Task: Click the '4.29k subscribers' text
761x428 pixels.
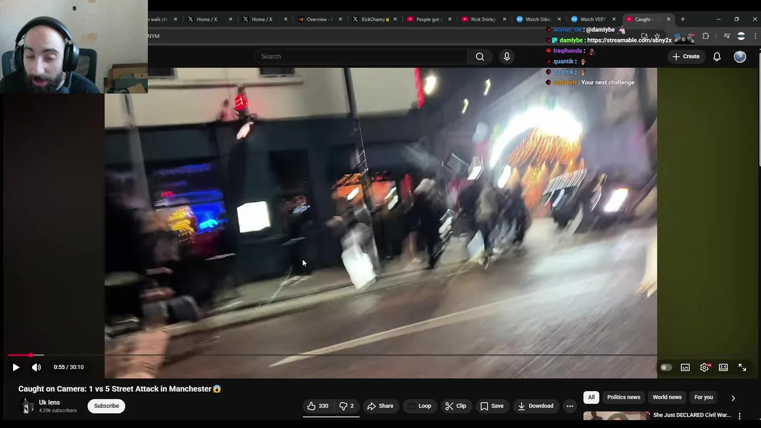Action: coord(58,411)
